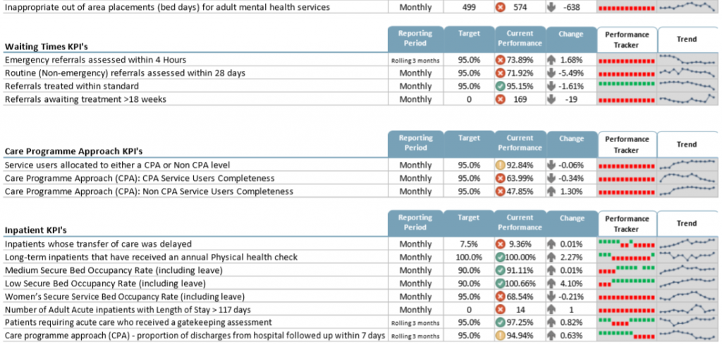Click red cross icon for Emergency referrals row

(x=501, y=60)
